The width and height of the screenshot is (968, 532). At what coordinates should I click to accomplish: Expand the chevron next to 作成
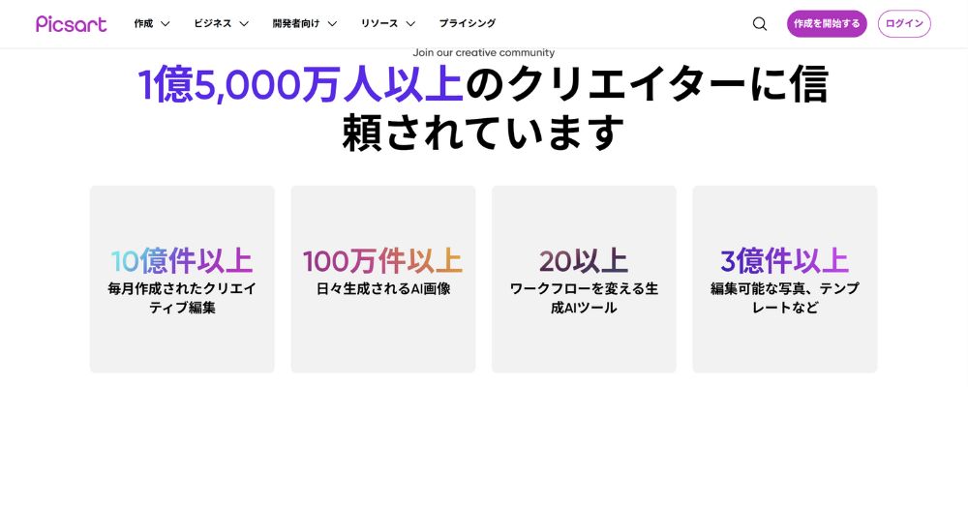[165, 24]
